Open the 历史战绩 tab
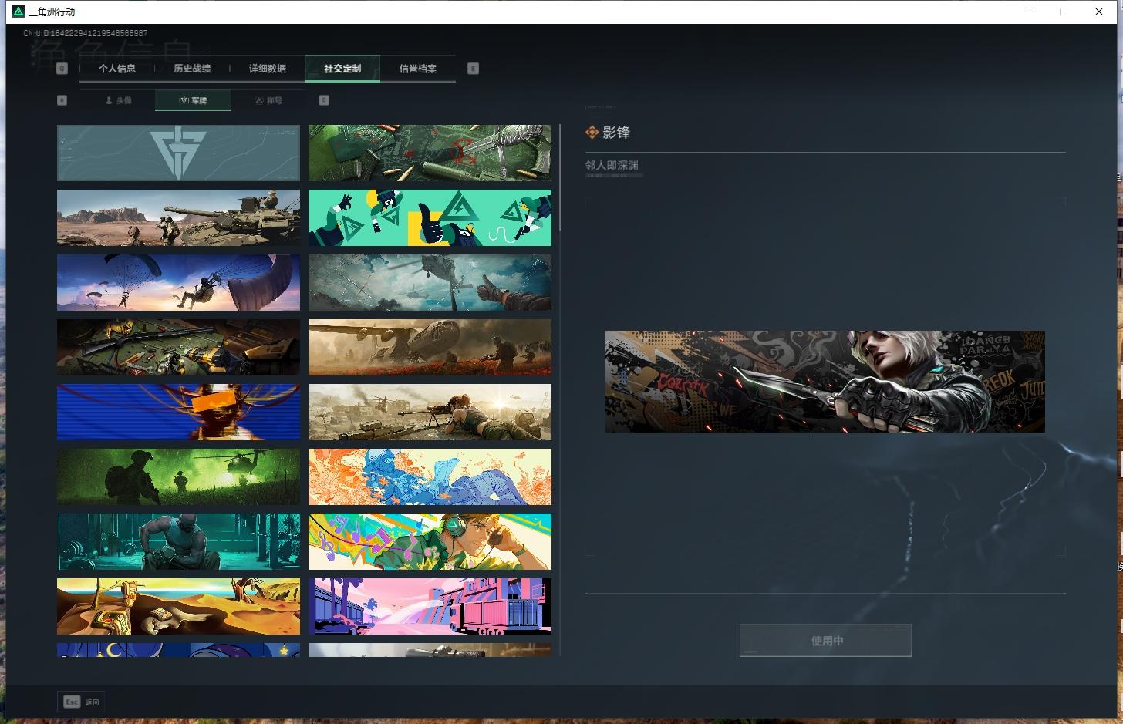Viewport: 1123px width, 724px height. click(192, 69)
